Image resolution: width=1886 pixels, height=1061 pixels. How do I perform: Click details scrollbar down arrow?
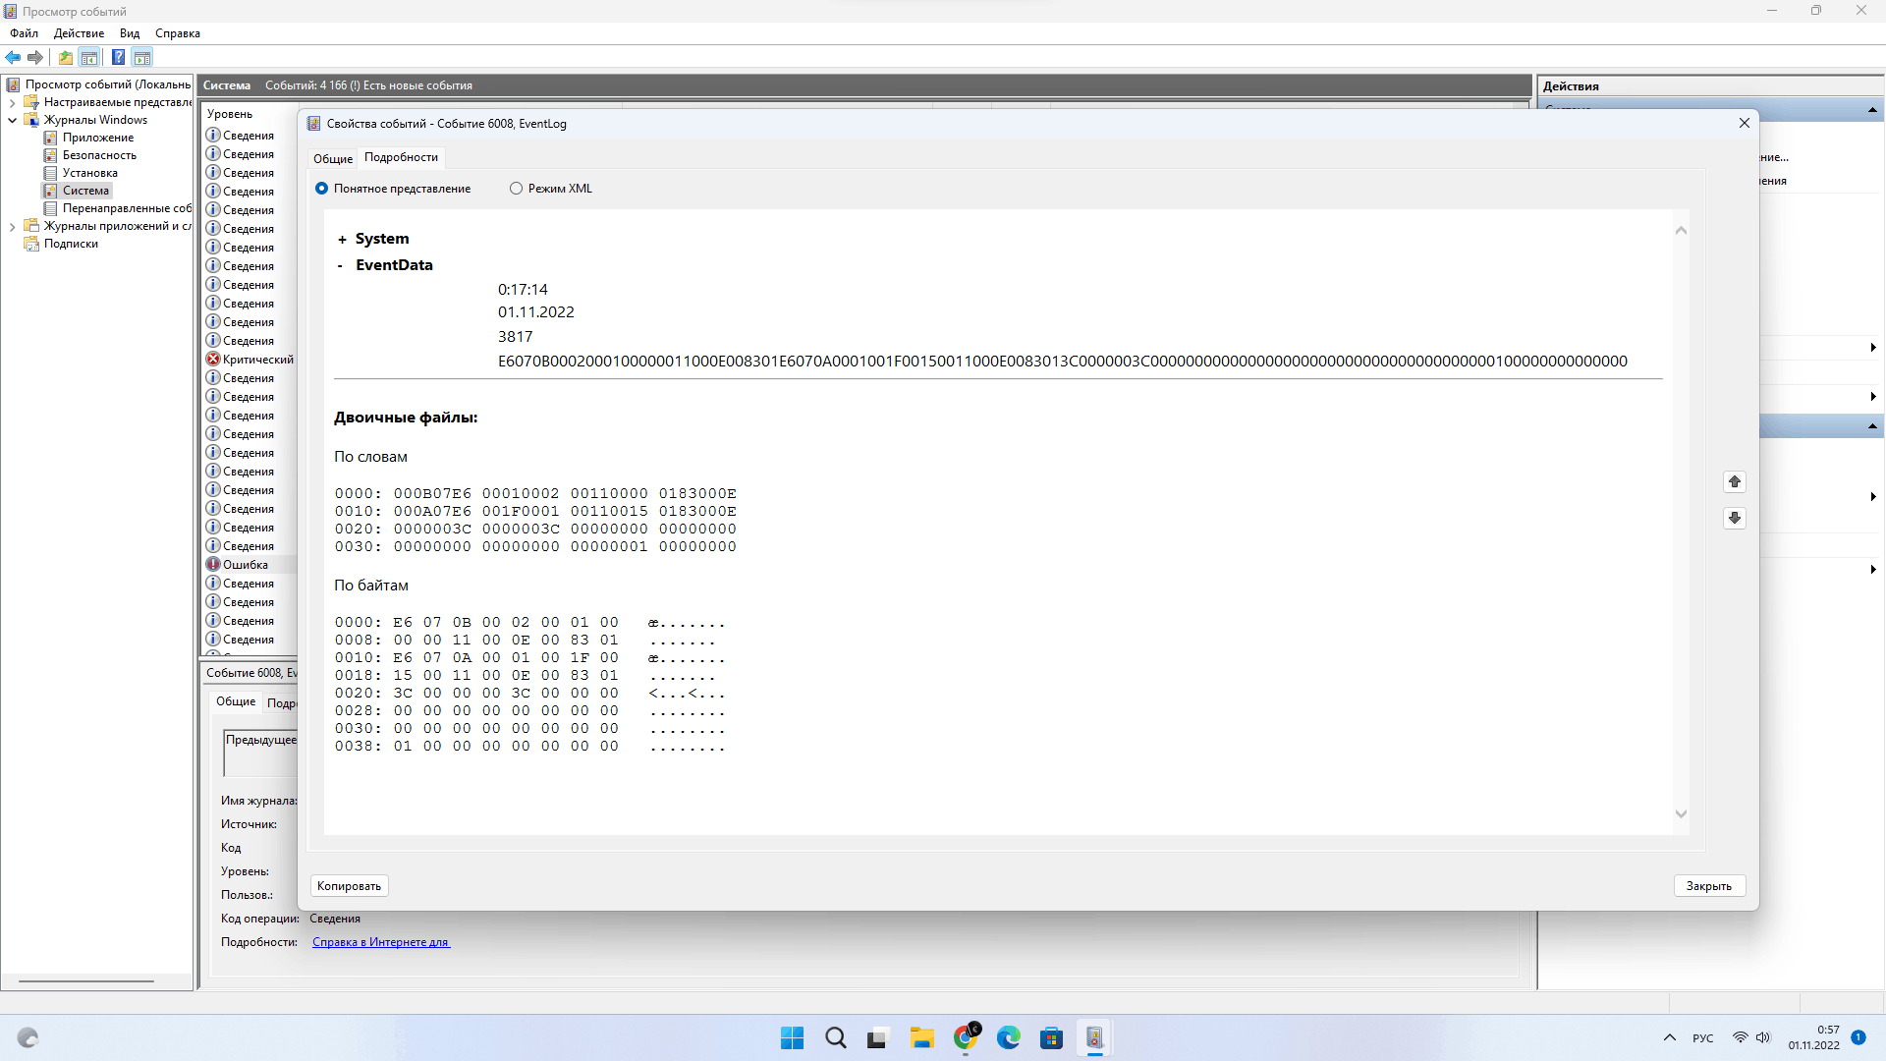[1681, 813]
